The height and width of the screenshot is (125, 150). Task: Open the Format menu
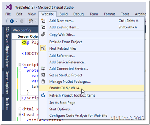(109, 14)
